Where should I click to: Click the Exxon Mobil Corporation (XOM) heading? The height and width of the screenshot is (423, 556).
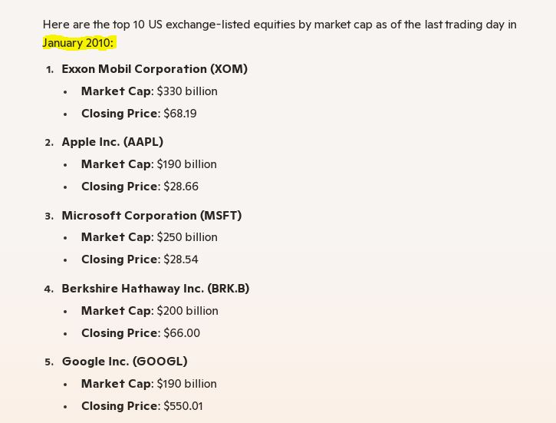click(154, 69)
